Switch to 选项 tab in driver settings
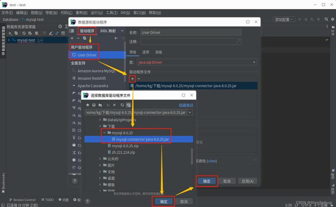 pos(146,52)
